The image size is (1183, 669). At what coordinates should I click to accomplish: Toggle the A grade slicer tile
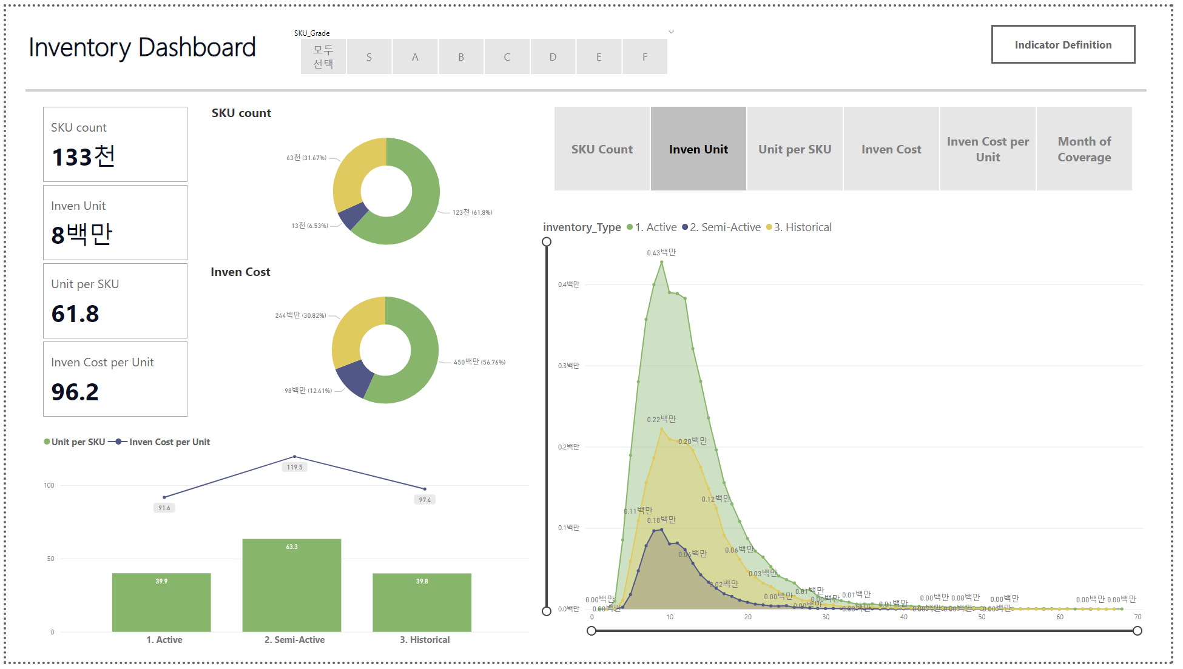pyautogui.click(x=415, y=57)
